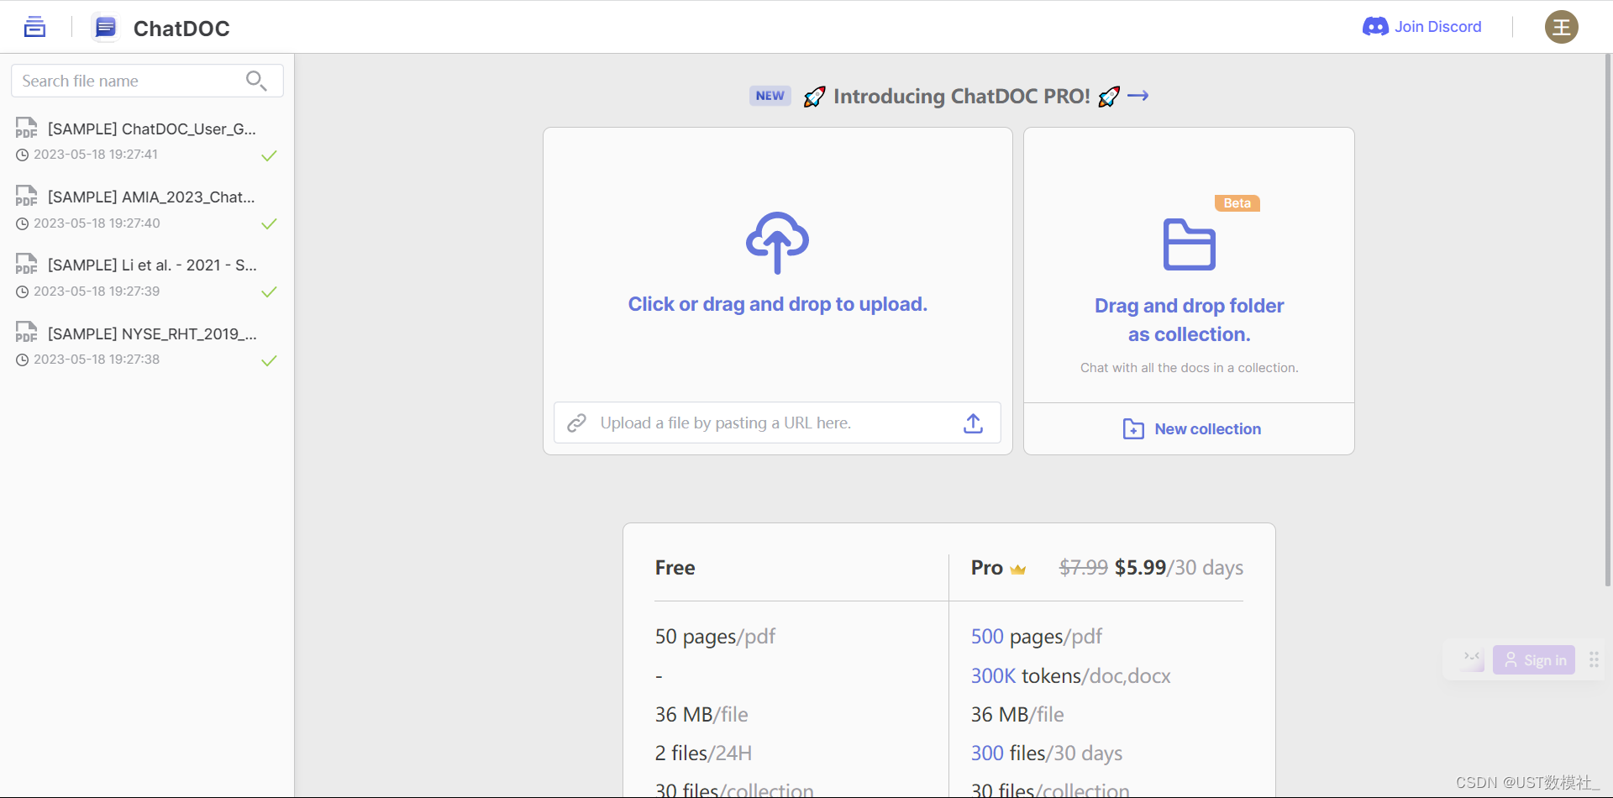Focus the Search file name field
The image size is (1613, 798).
point(147,81)
